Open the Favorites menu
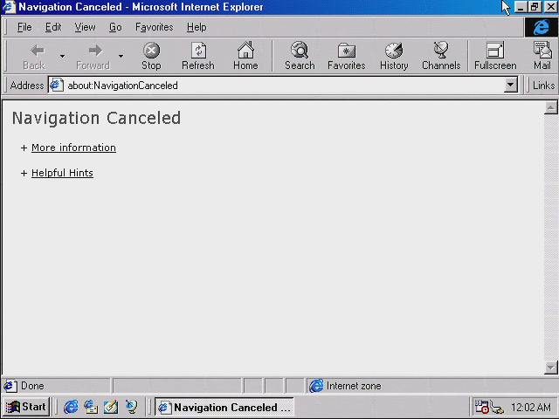This screenshot has height=419, width=559. pos(155,27)
